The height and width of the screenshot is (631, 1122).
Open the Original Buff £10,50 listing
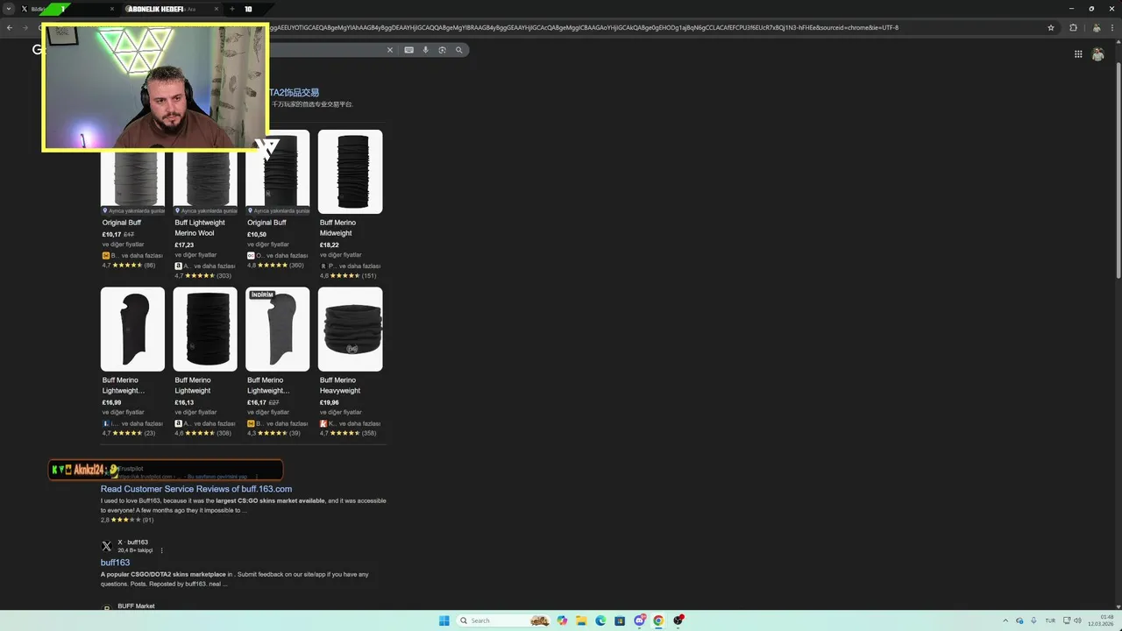point(266,223)
